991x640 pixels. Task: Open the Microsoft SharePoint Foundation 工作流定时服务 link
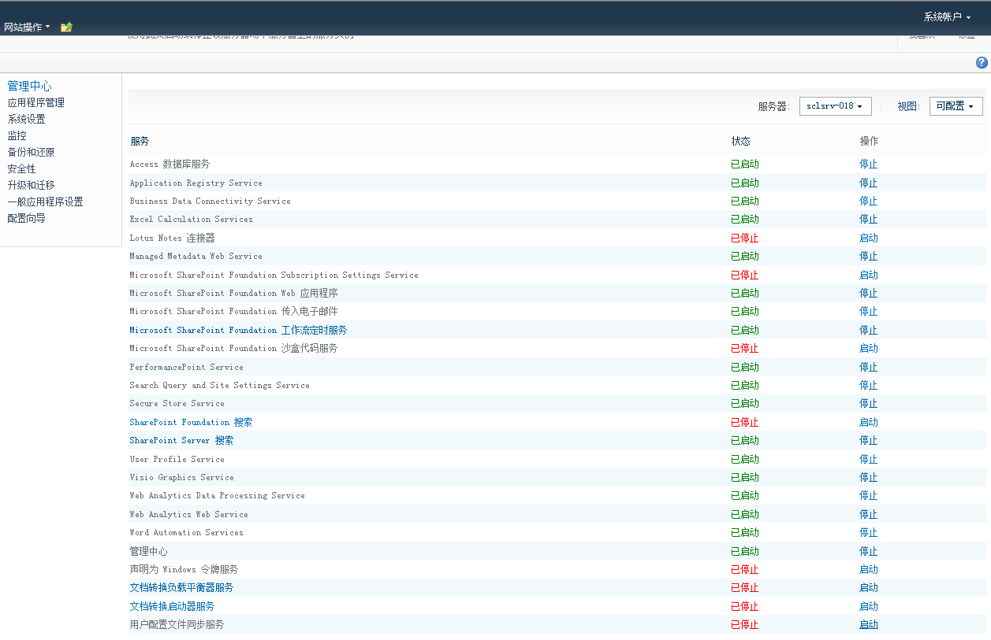click(x=238, y=330)
